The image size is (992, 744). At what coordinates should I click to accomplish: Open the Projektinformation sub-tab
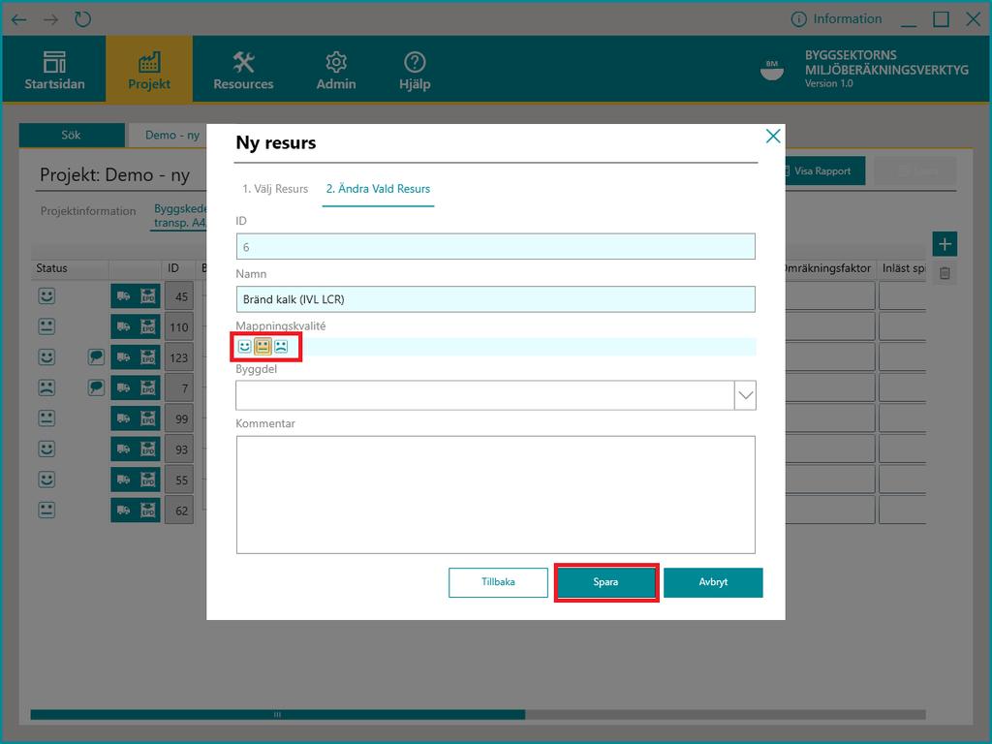[88, 210]
